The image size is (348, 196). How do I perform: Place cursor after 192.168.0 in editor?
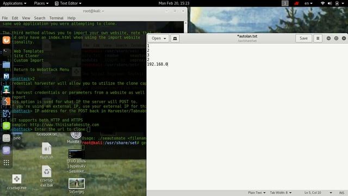[x=168, y=64]
